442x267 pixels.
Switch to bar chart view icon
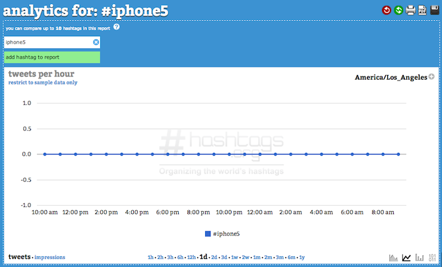(420, 257)
